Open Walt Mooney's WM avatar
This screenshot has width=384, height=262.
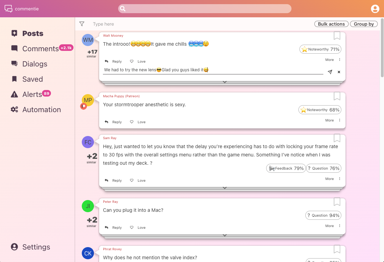(x=88, y=40)
